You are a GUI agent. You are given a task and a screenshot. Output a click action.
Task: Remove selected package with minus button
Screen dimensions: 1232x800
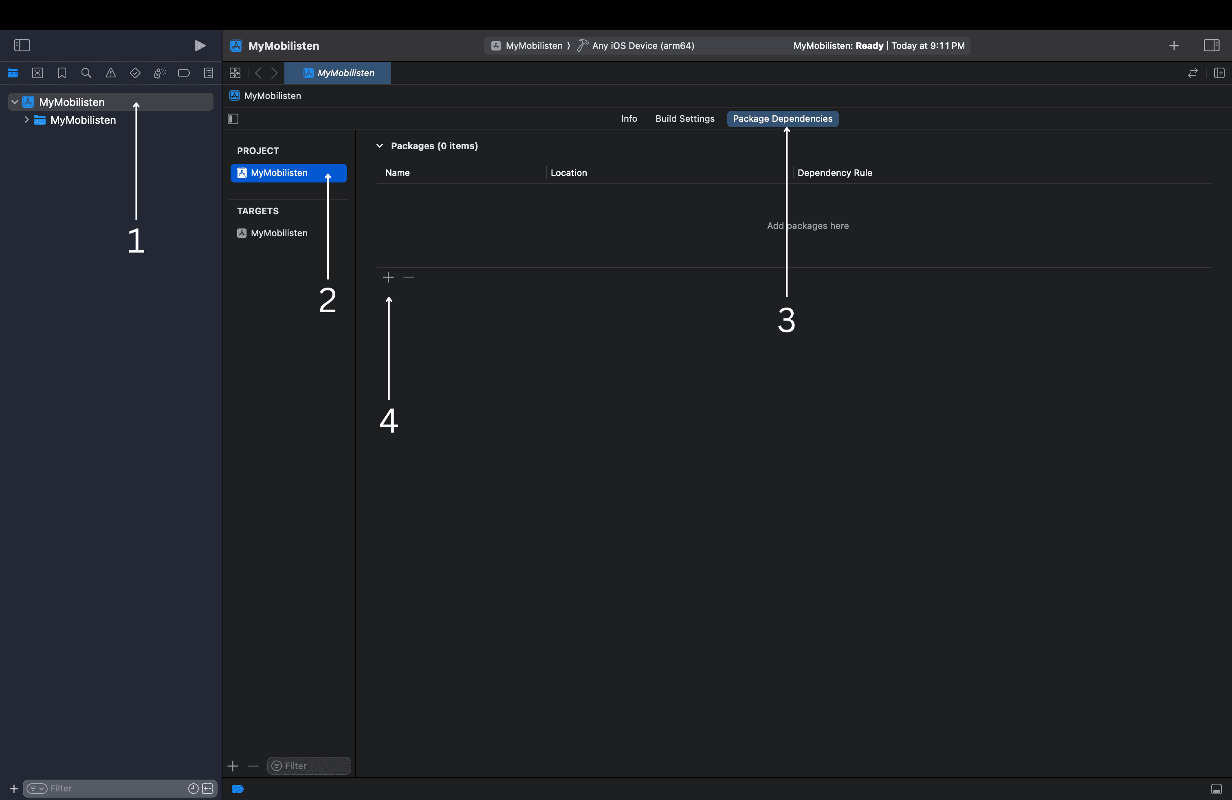coord(409,277)
